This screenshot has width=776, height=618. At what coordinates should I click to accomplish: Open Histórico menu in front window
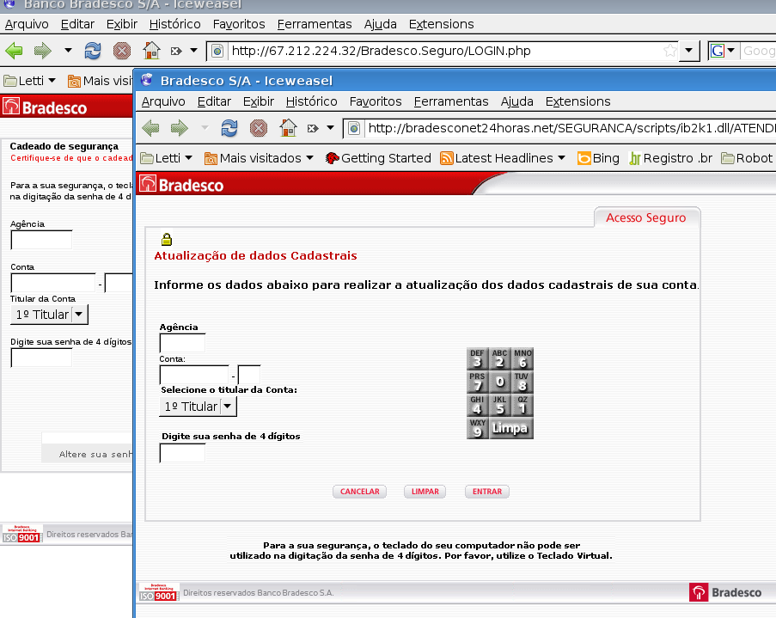coord(311,101)
